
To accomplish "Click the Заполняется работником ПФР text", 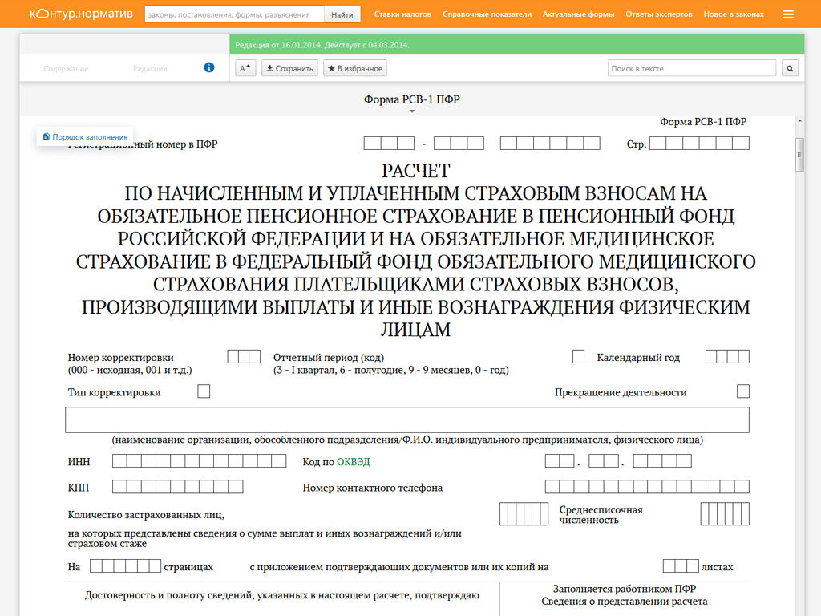I will pos(624,589).
